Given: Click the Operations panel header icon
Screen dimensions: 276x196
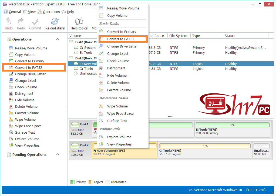Looking at the screenshot, I should point(9,39).
